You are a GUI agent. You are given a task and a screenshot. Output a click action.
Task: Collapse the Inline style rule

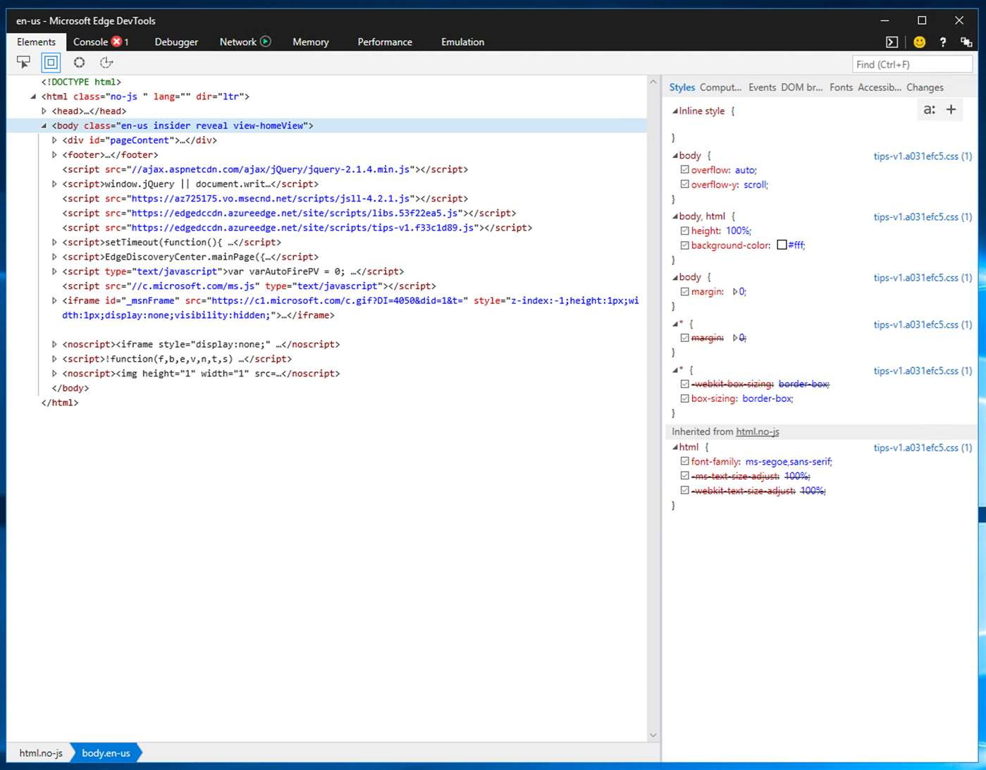pyautogui.click(x=674, y=111)
